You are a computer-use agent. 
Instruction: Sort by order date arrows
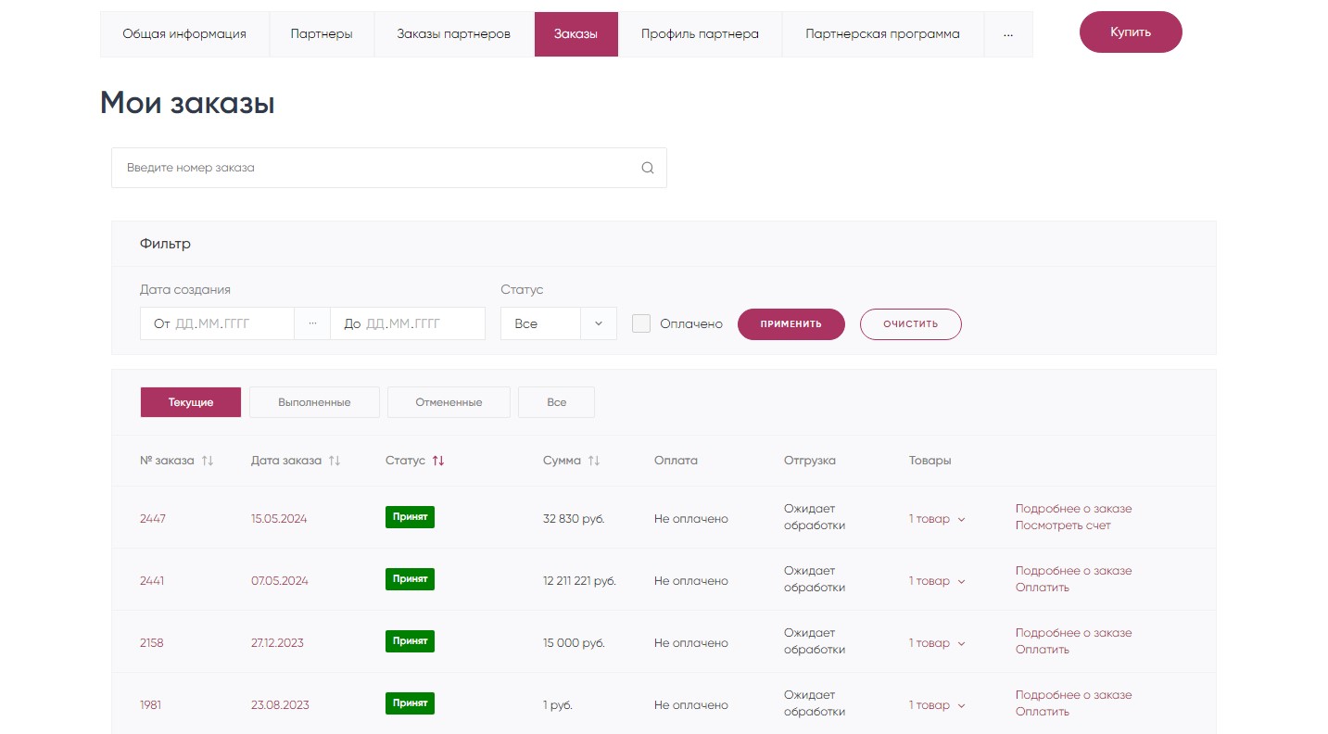[x=335, y=461]
